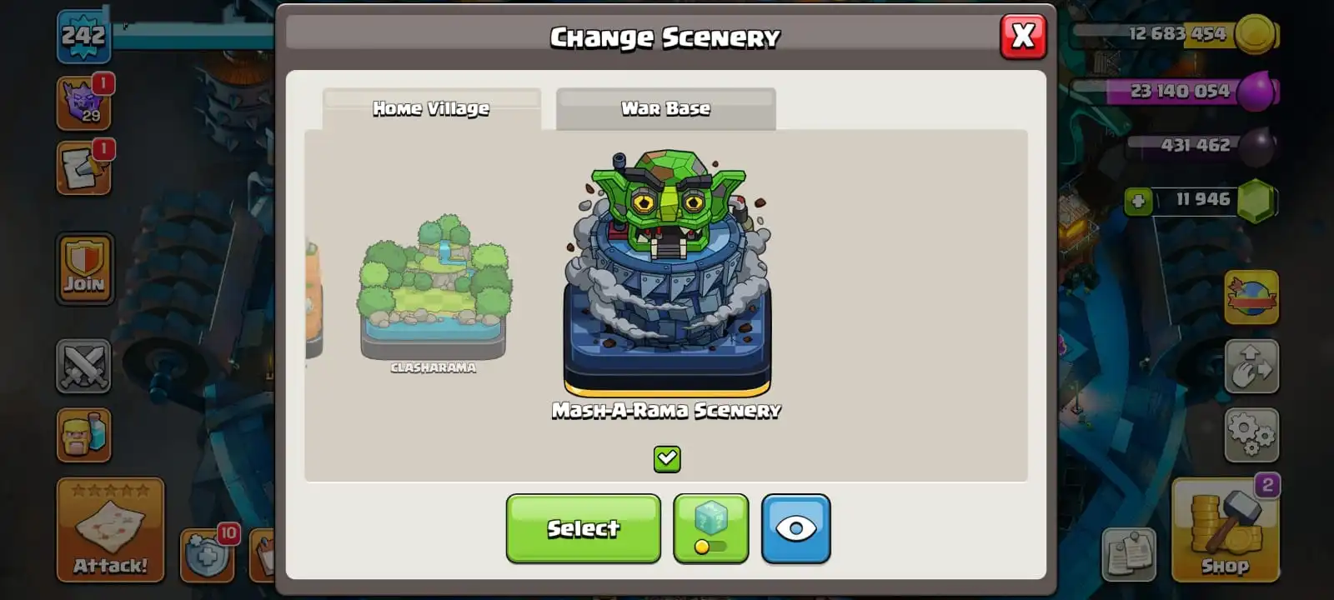
Task: Switch to the Home Village tab
Action: pos(431,108)
